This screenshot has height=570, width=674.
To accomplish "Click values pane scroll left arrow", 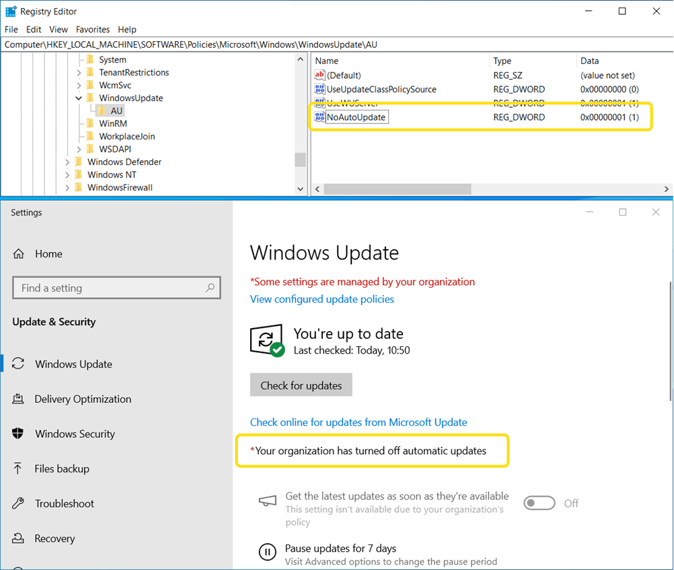I will coord(317,189).
